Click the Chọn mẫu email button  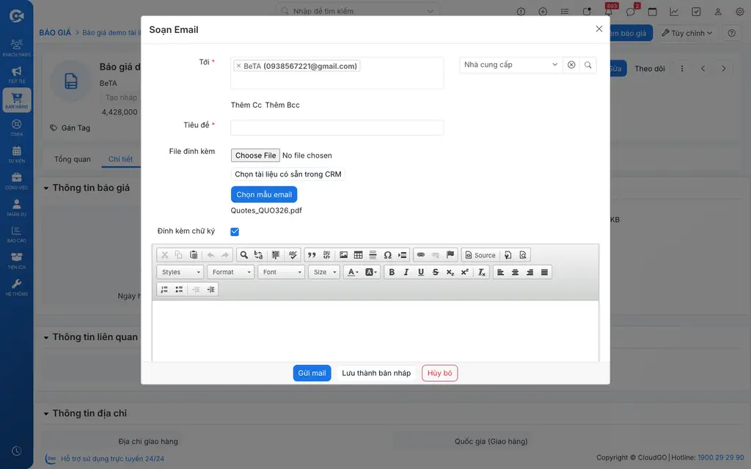[264, 195]
